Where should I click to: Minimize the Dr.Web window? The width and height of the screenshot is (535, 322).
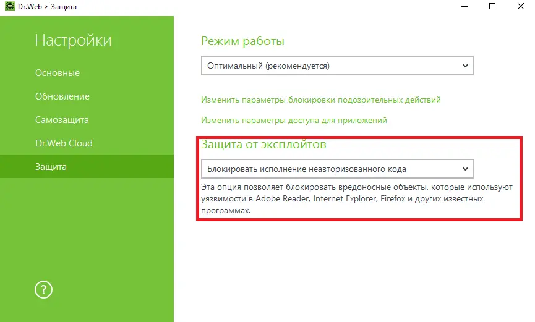tap(464, 6)
